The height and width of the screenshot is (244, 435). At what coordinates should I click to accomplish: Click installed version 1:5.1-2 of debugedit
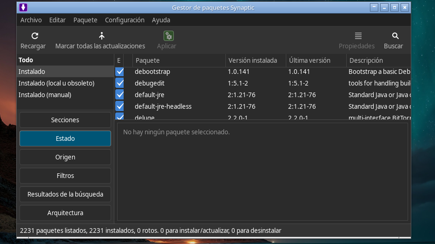(238, 83)
